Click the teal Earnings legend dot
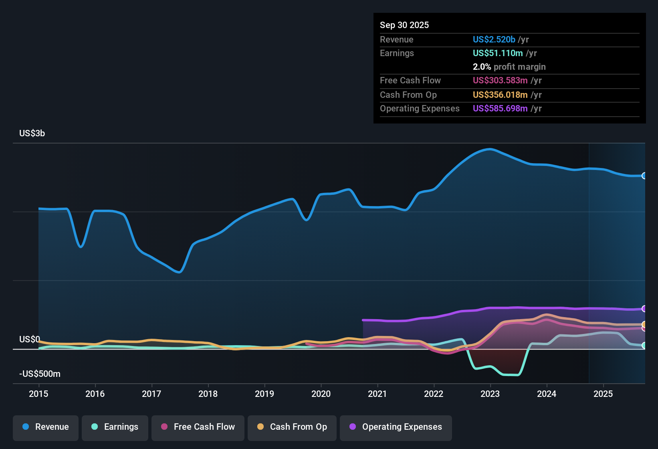The width and height of the screenshot is (658, 449). (95, 427)
